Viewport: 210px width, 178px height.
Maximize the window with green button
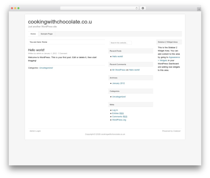pos(18,8)
